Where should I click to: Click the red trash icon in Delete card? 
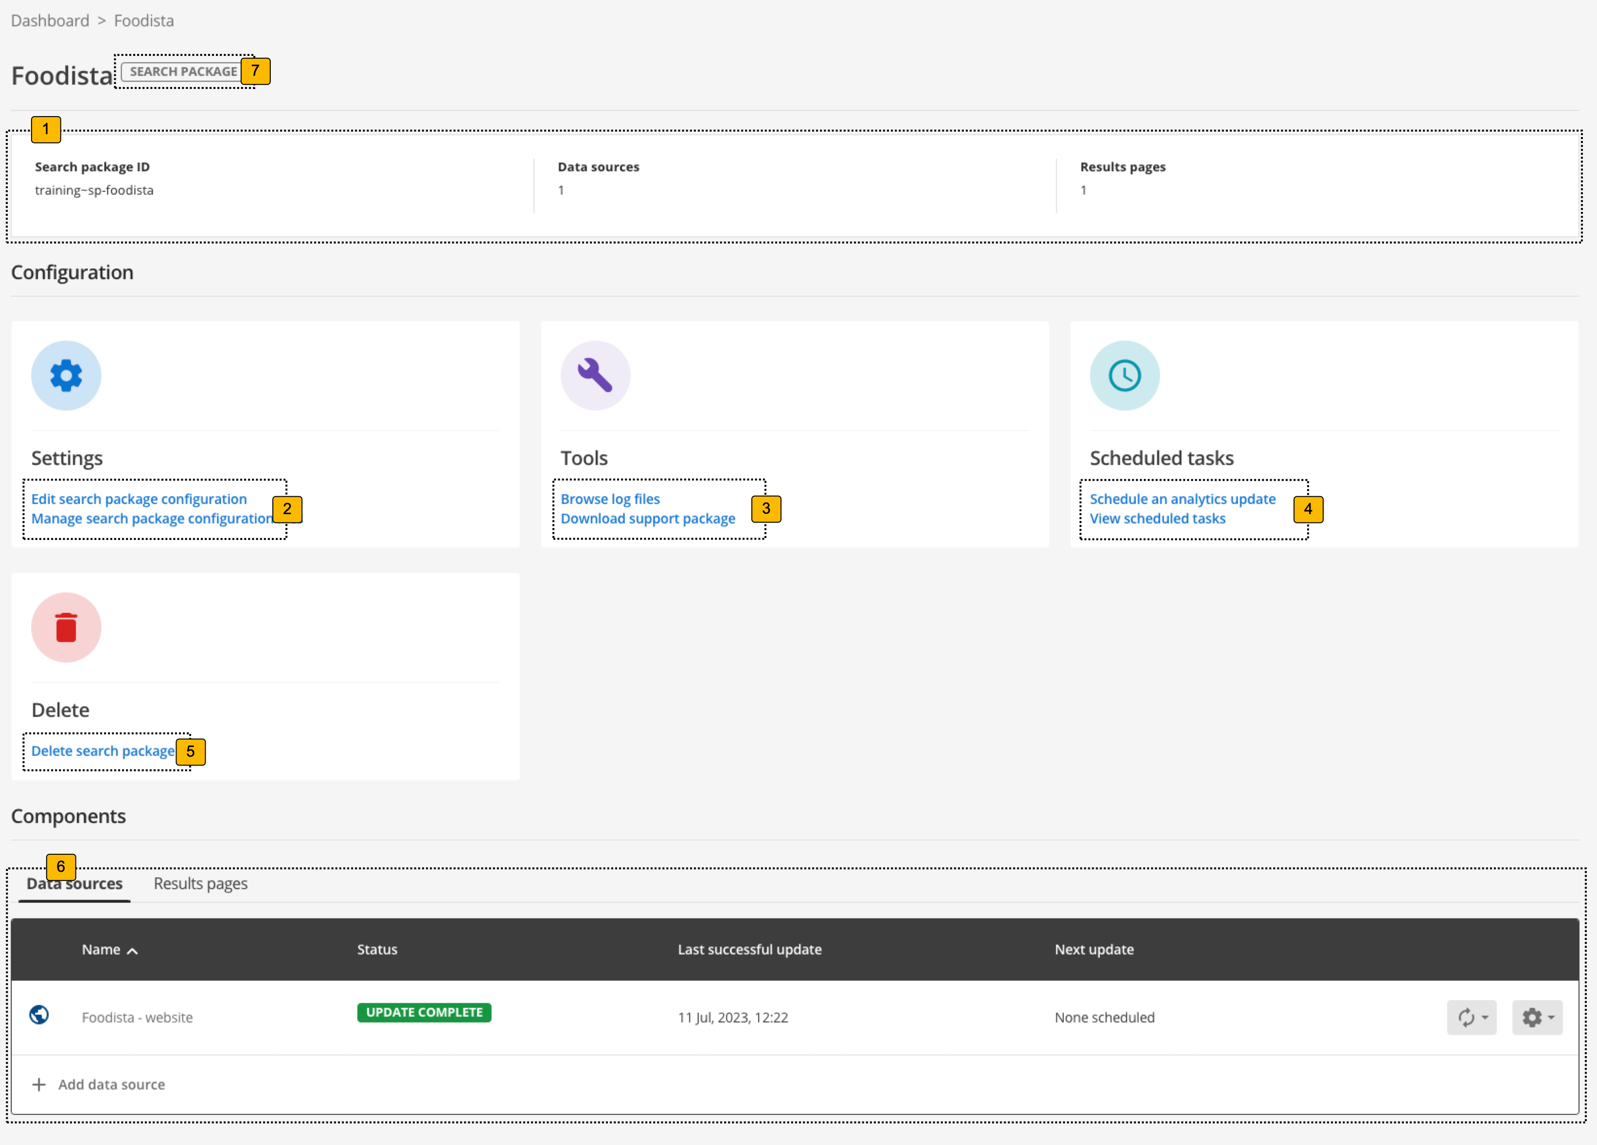point(66,627)
